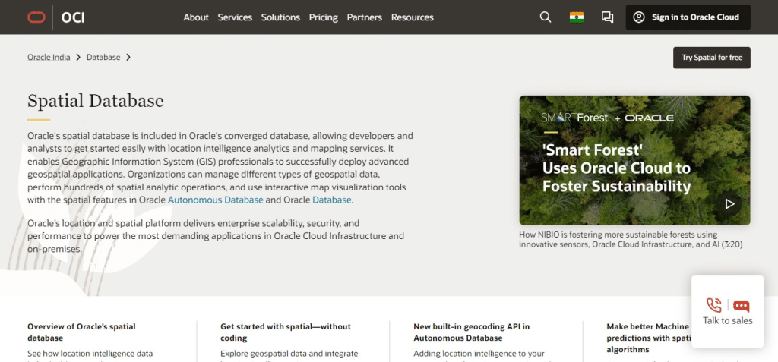Viewport: 778px width, 362px height.
Task: Click Try Spatial for free button
Action: pos(711,58)
